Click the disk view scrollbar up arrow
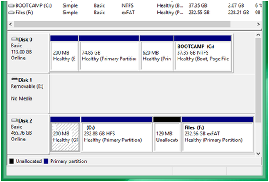Screen dimensions: 269x182 coord(258,34)
